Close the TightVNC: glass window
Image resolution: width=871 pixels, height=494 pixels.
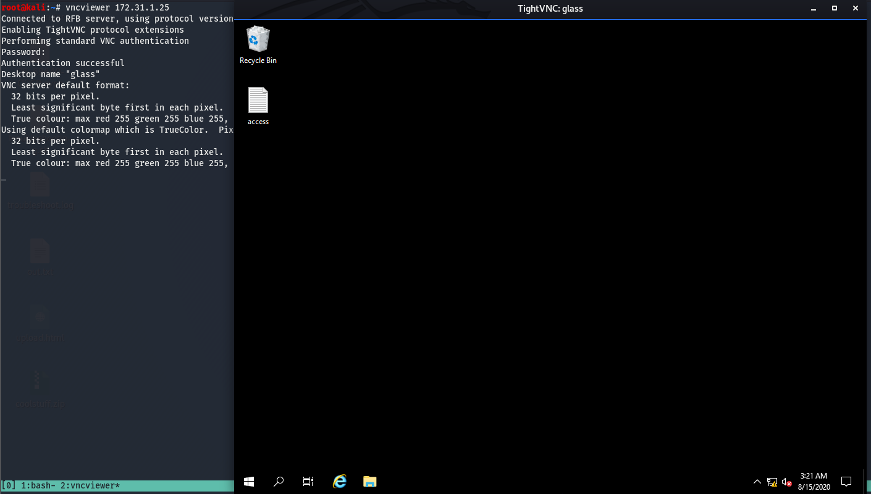pyautogui.click(x=855, y=8)
